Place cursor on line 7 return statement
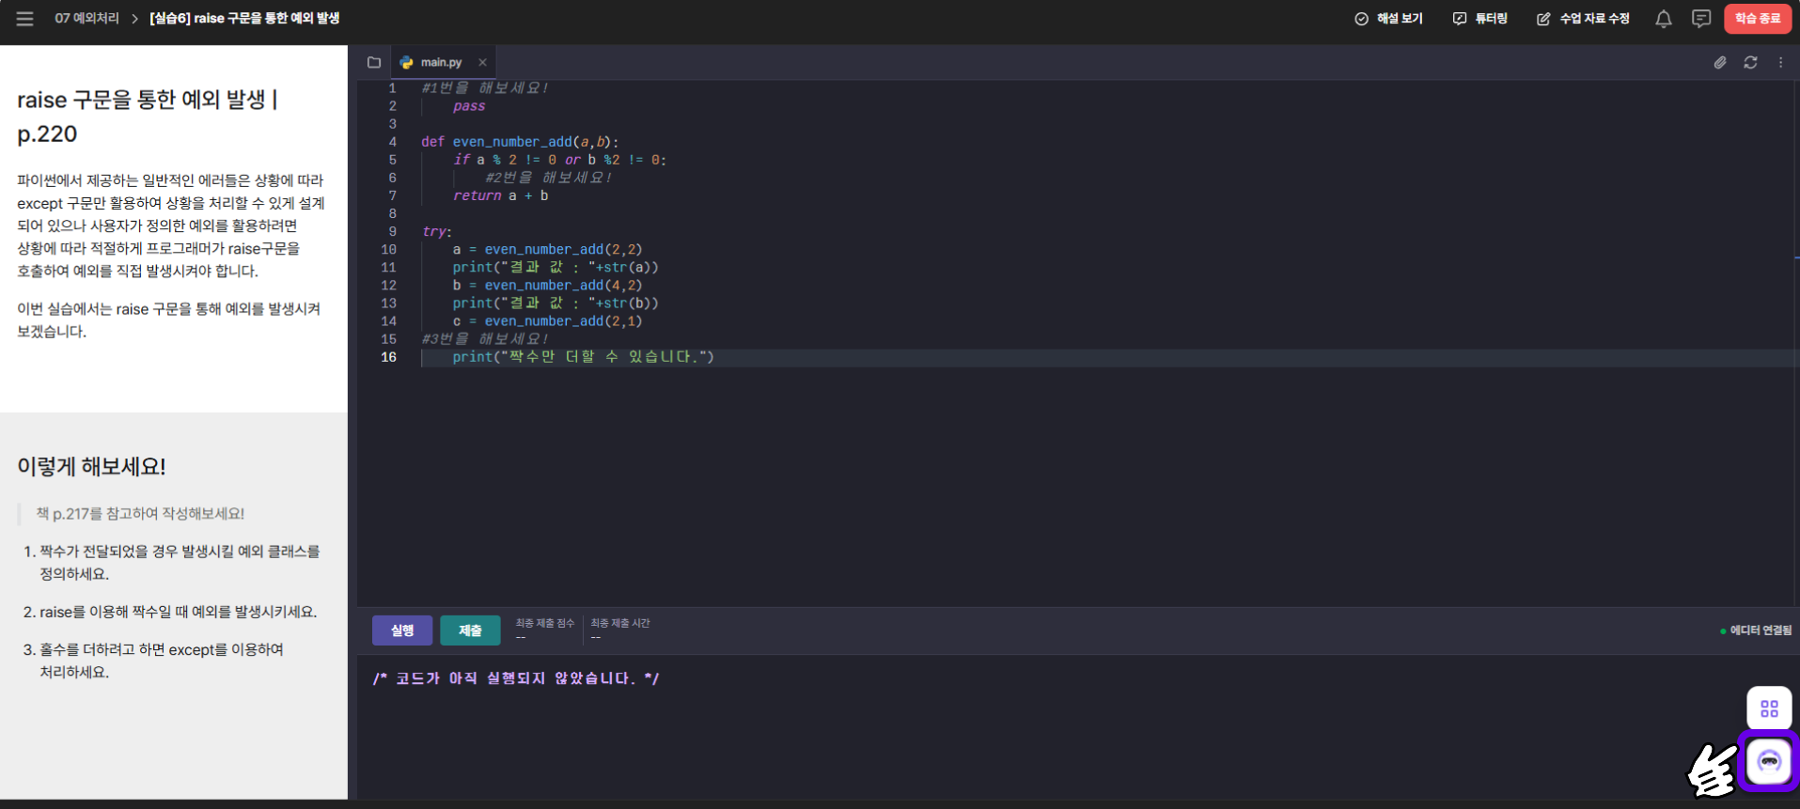 (500, 196)
